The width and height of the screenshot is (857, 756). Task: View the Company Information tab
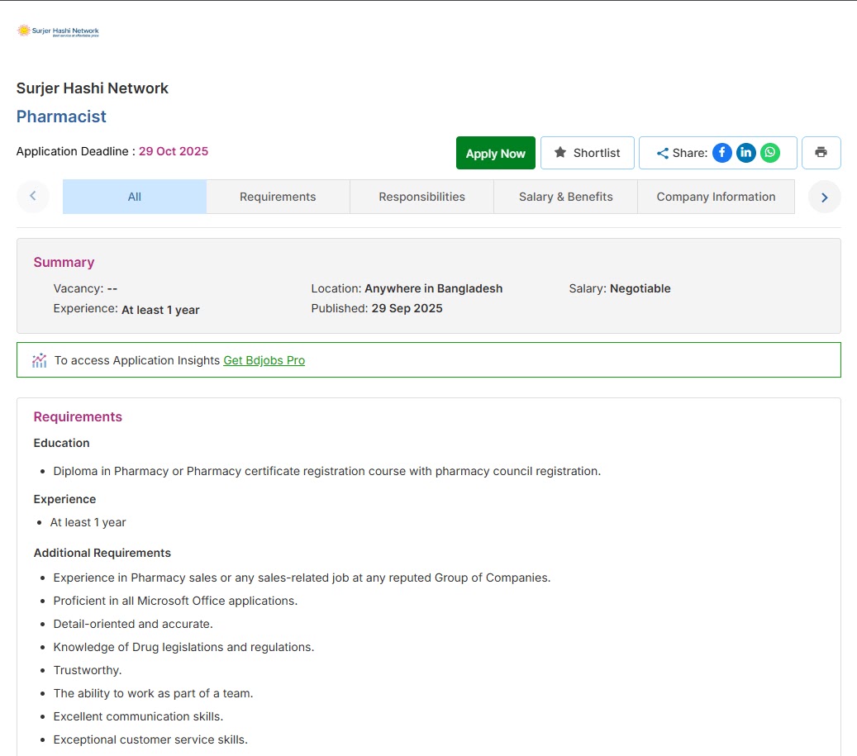716,197
